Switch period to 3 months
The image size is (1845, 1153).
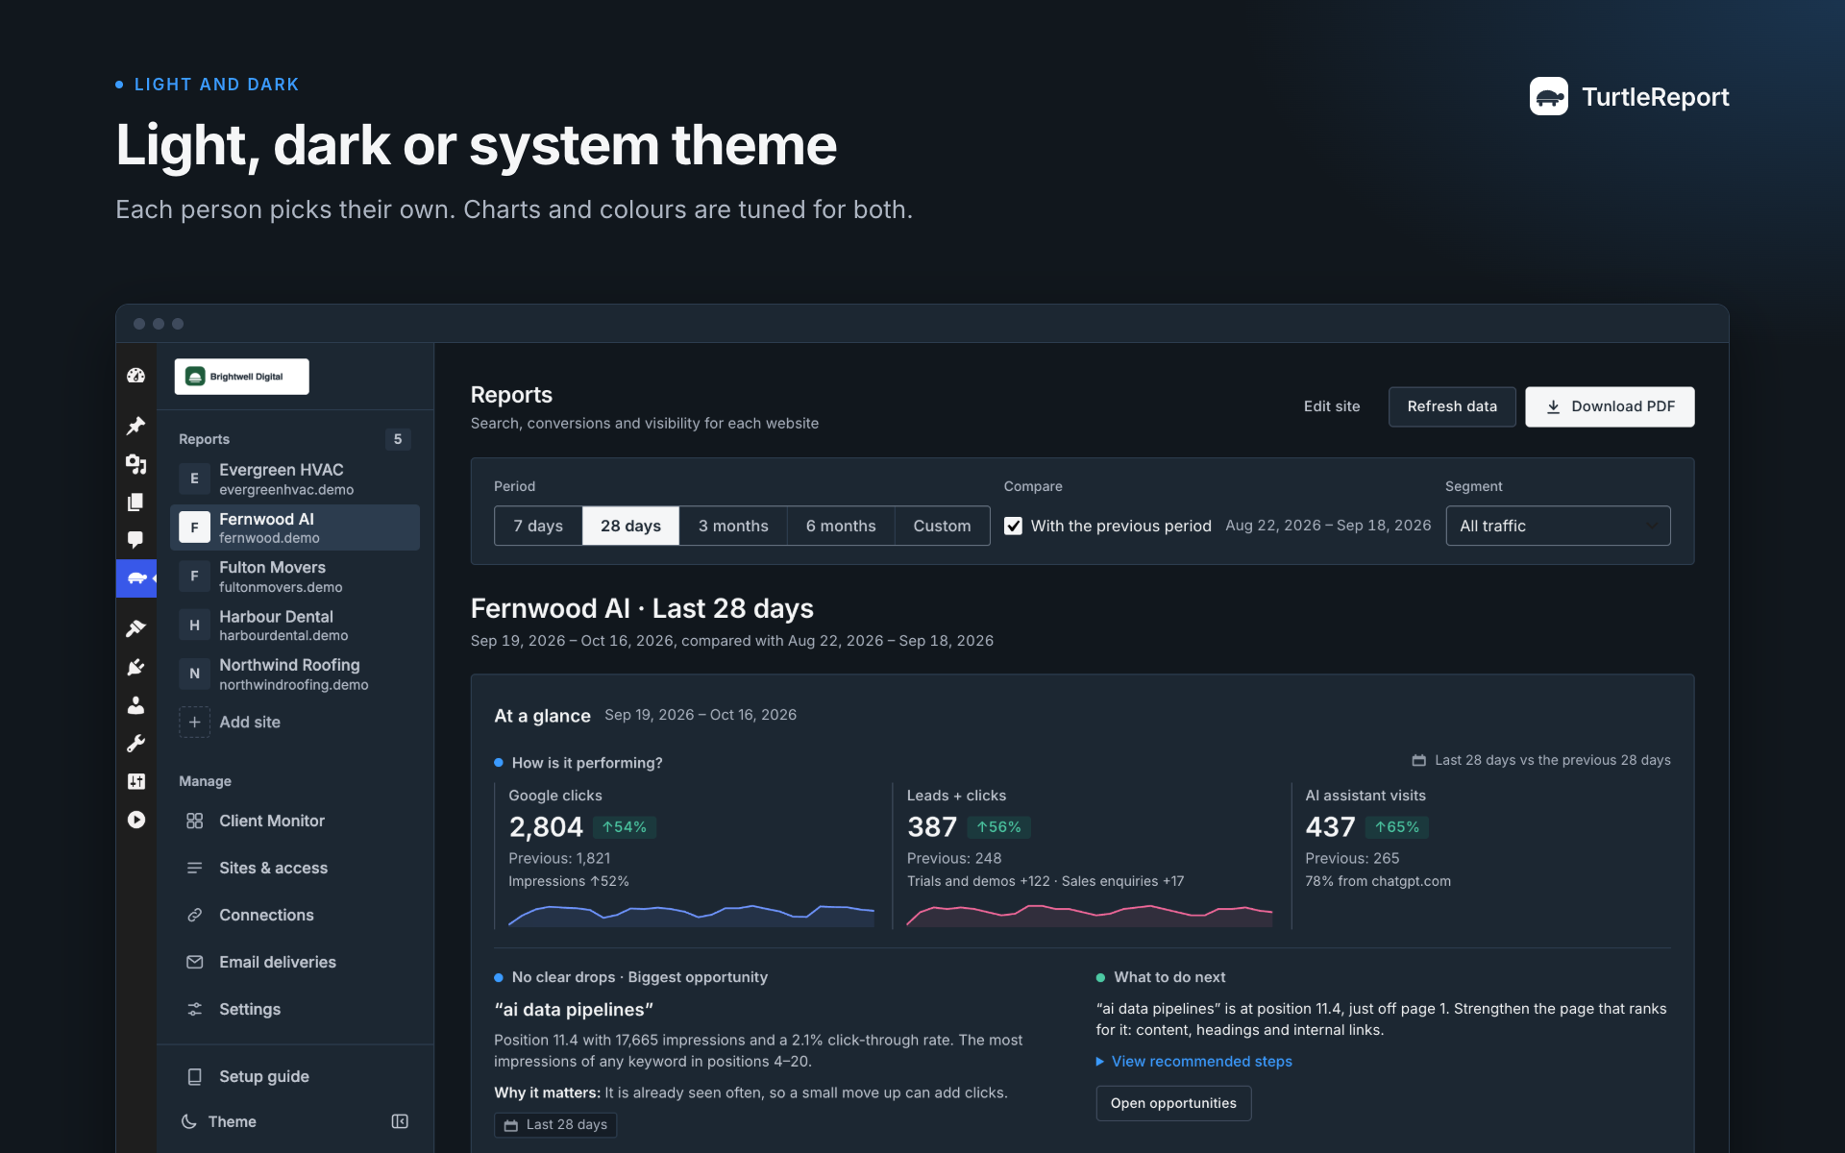click(733, 526)
